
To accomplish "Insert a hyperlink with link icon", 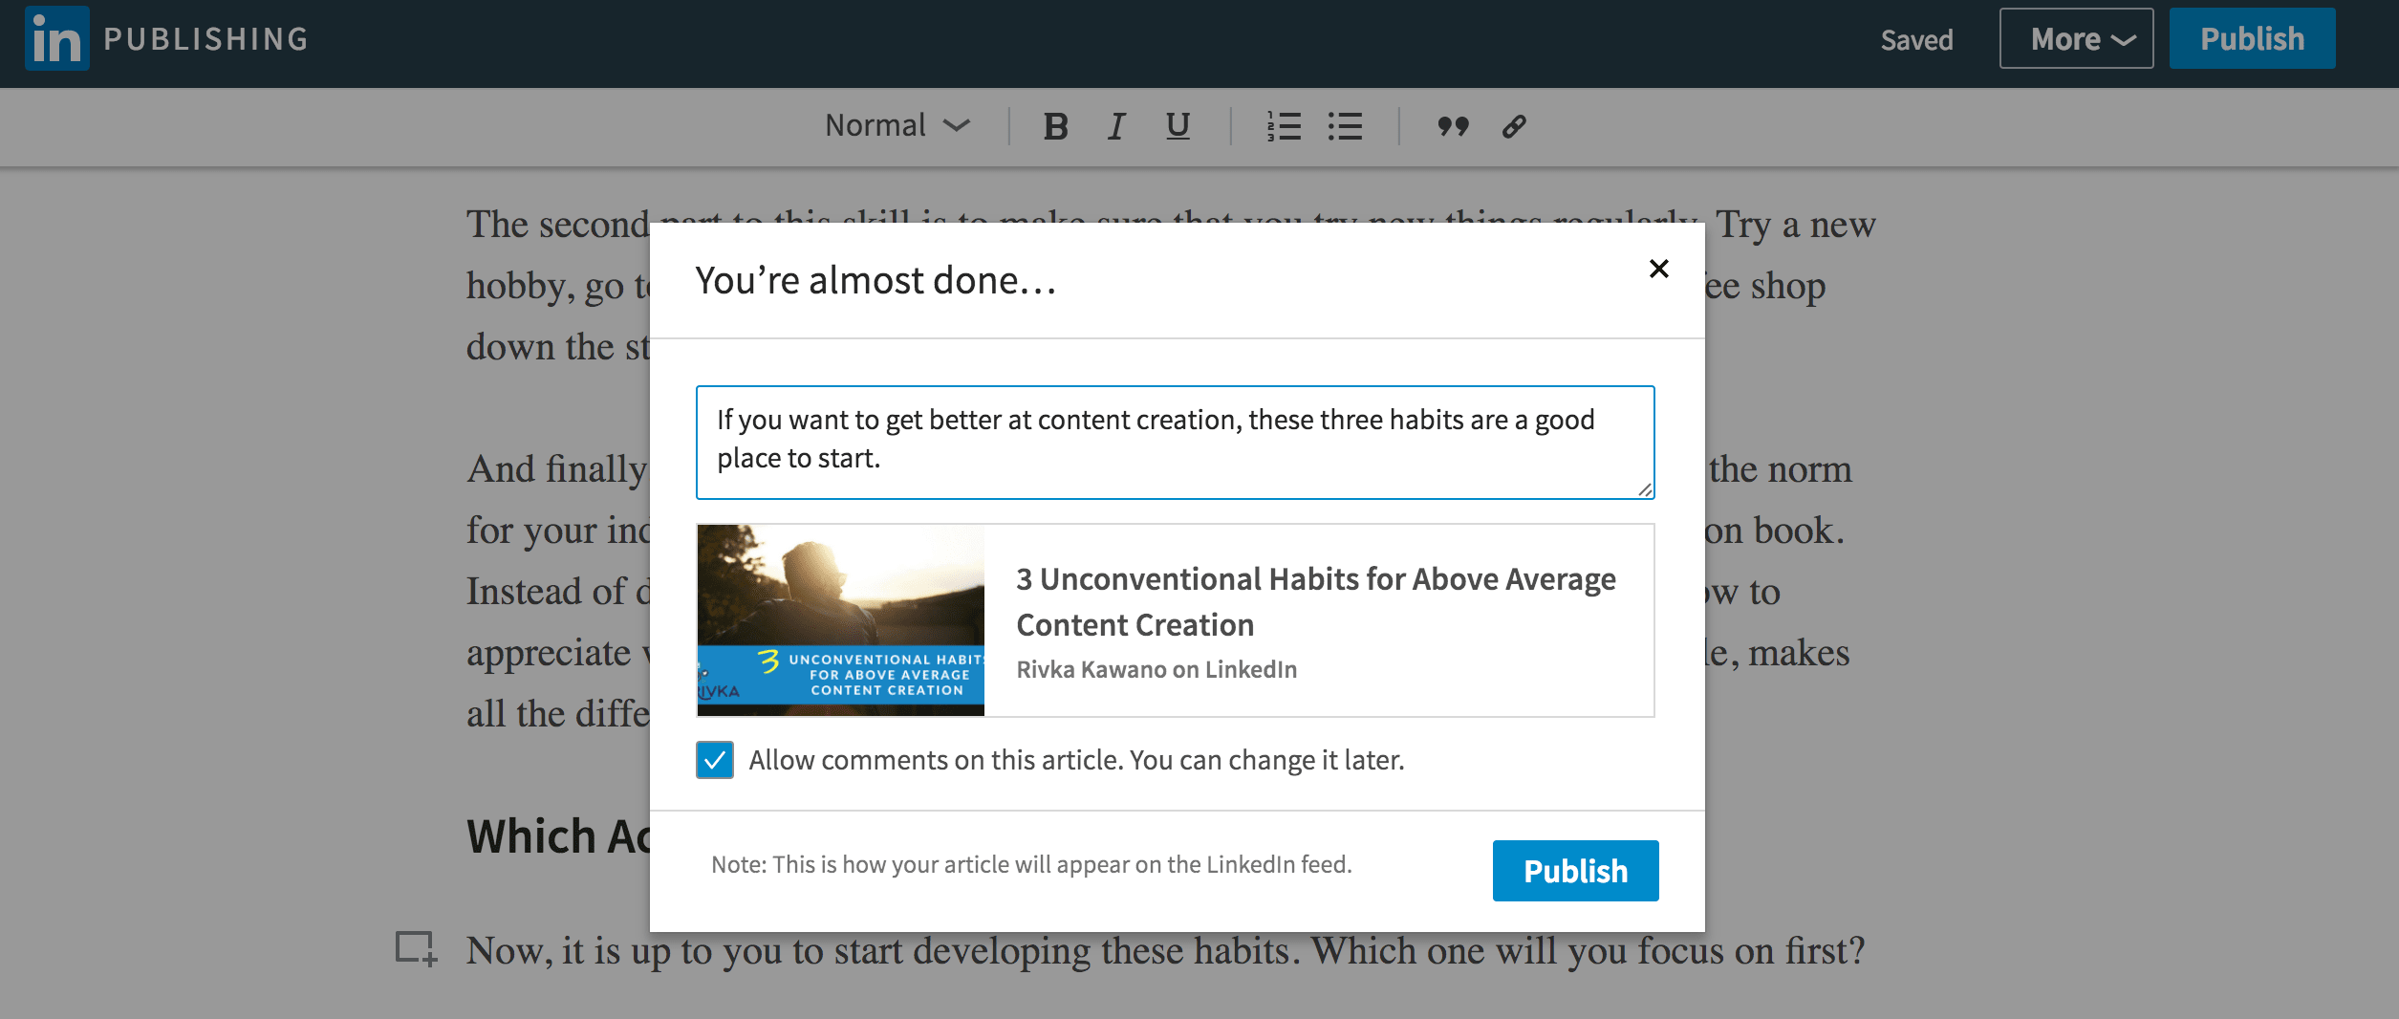I will (x=1514, y=126).
